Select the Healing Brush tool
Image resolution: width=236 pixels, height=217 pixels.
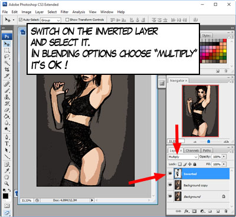pos(7,84)
